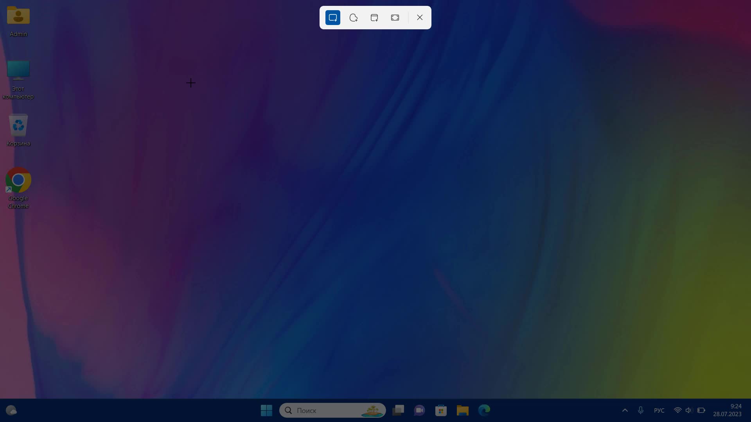751x422 pixels.
Task: Click the search highlight island image
Action: pyautogui.click(x=372, y=411)
